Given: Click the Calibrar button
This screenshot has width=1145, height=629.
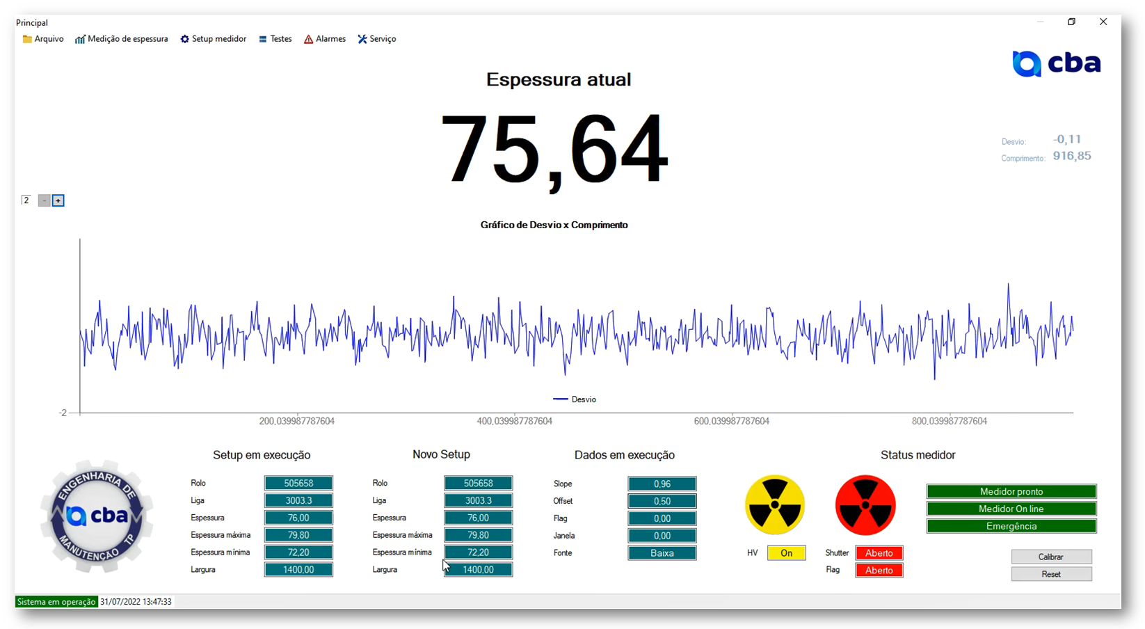Looking at the screenshot, I should coord(1051,557).
